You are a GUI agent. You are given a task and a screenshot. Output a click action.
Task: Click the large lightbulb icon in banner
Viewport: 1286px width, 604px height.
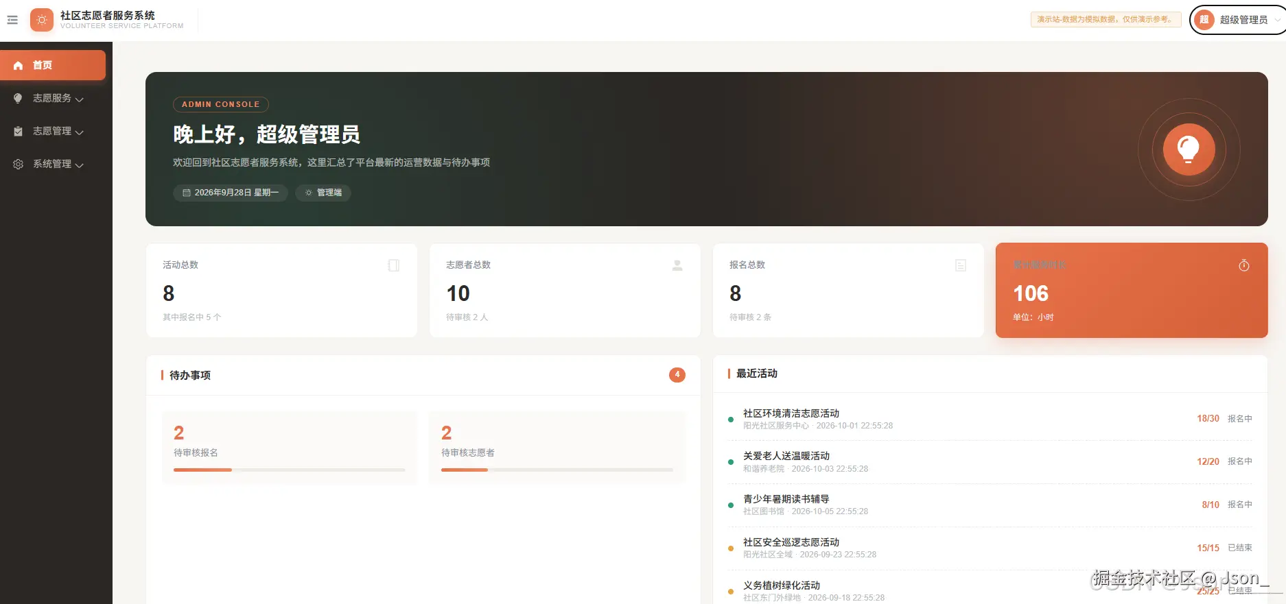pos(1189,149)
